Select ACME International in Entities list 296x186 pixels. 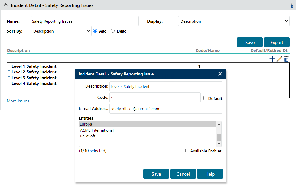click(x=97, y=130)
